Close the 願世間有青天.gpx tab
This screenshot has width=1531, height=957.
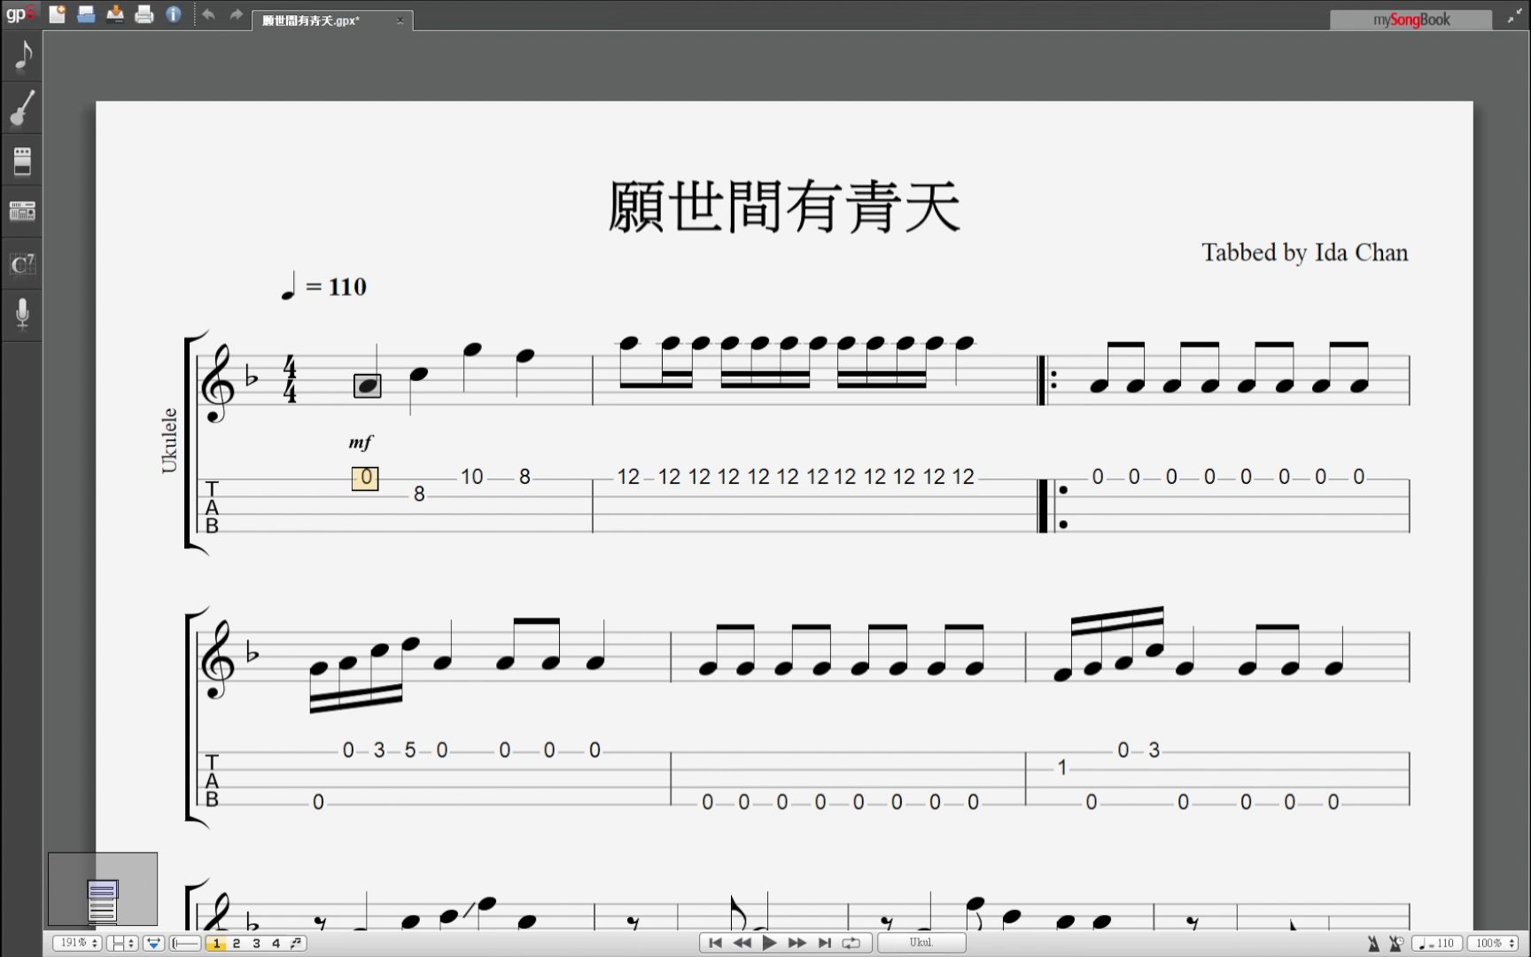tap(400, 20)
